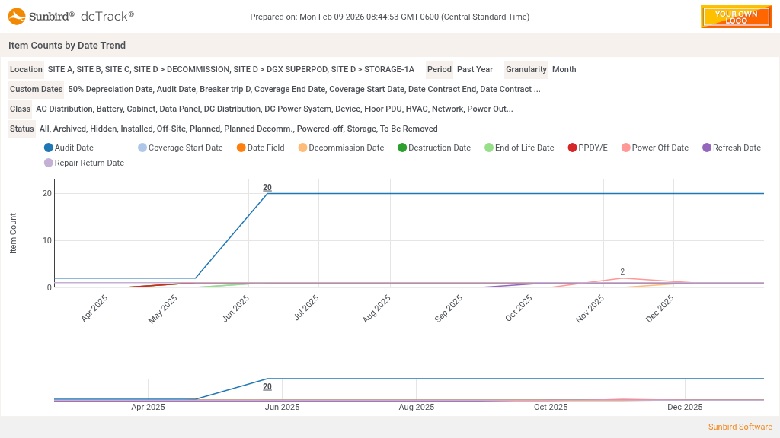Click the YOUR OWN LOGO placeholder image
Image resolution: width=780 pixels, height=438 pixels.
point(736,17)
